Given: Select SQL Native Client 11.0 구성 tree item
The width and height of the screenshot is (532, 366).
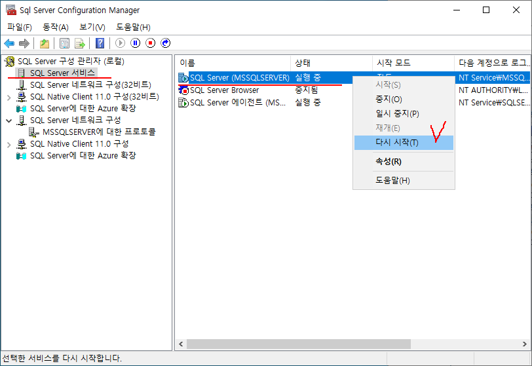Looking at the screenshot, I should (79, 144).
